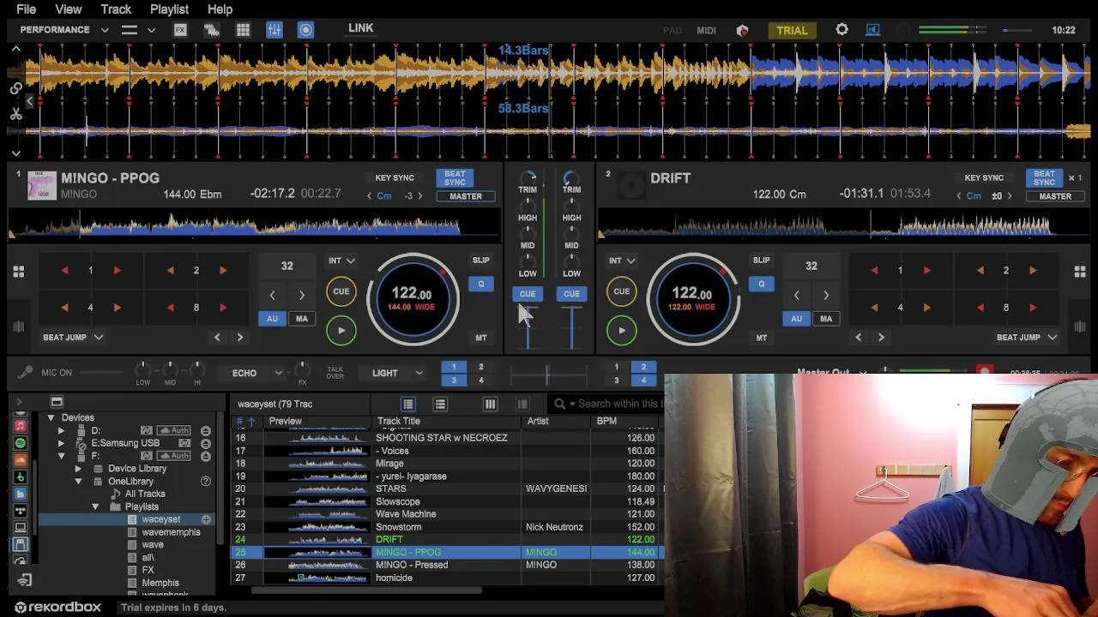Click the sync manager icon at sidebar bottom

24,581
